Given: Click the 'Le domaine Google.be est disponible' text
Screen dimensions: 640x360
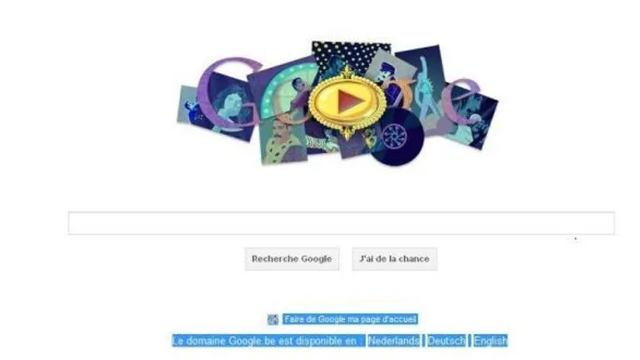Looking at the screenshot, I should [x=268, y=340].
